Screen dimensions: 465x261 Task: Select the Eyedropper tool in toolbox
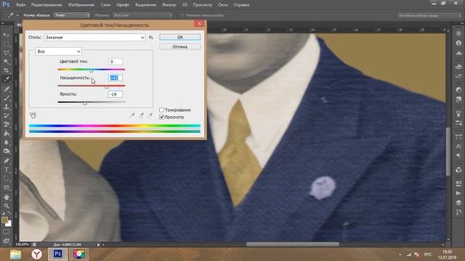point(7,80)
